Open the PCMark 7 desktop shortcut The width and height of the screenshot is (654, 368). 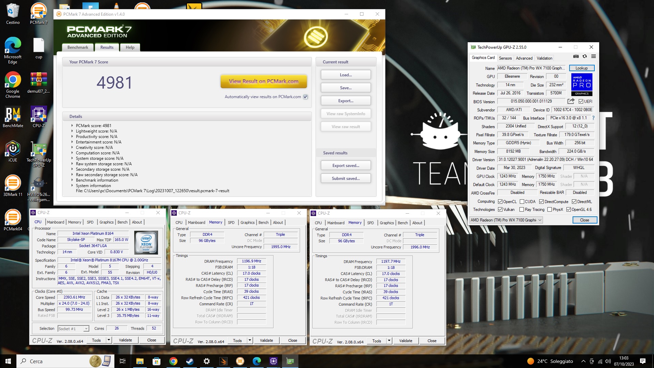pyautogui.click(x=38, y=14)
